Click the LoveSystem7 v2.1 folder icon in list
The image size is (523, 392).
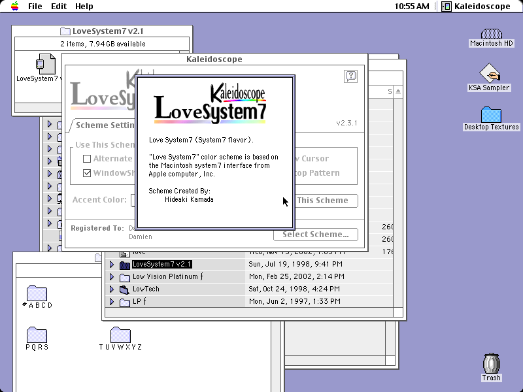pyautogui.click(x=124, y=265)
